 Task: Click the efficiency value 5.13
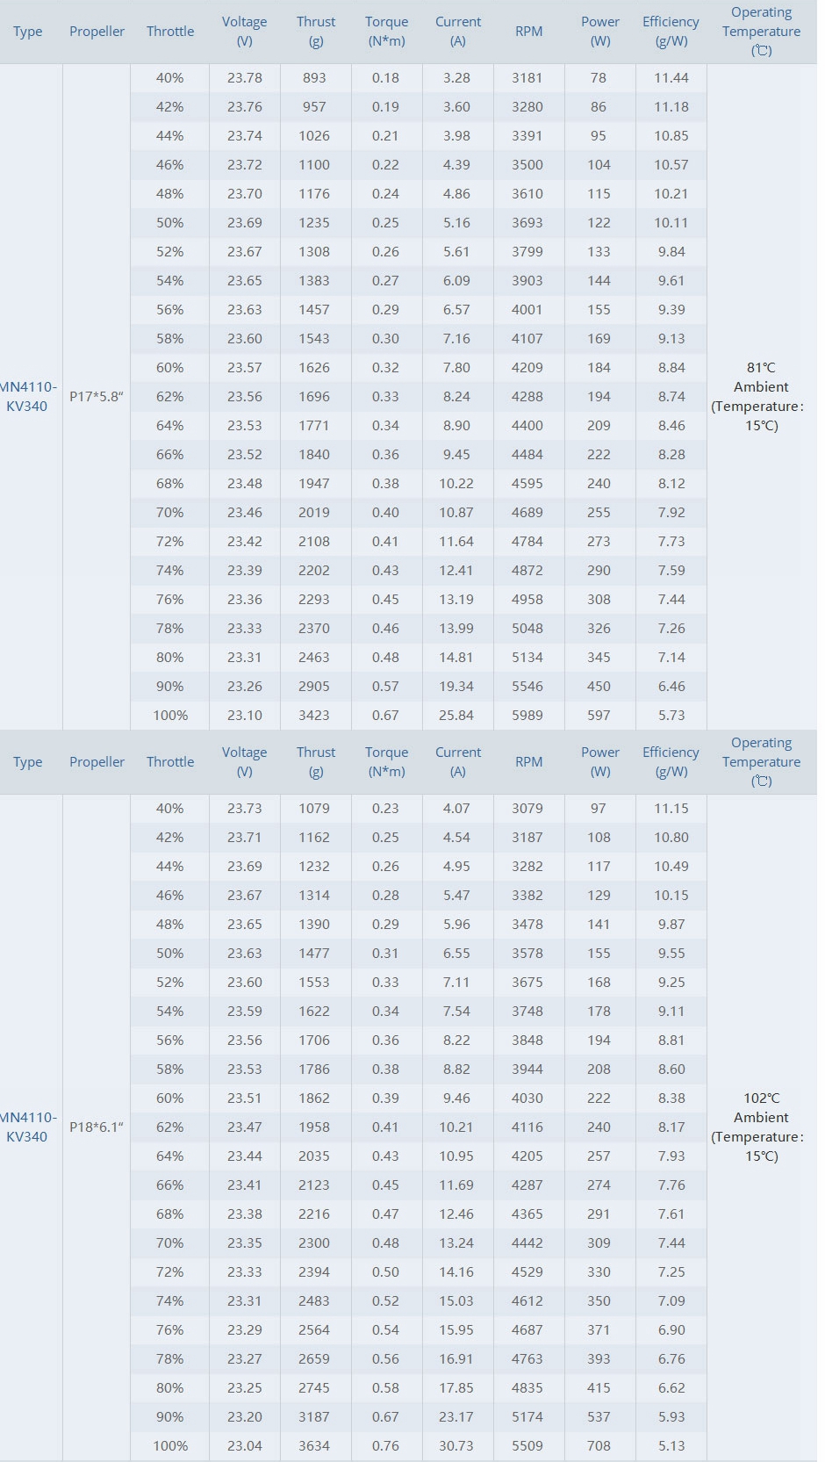point(671,1446)
